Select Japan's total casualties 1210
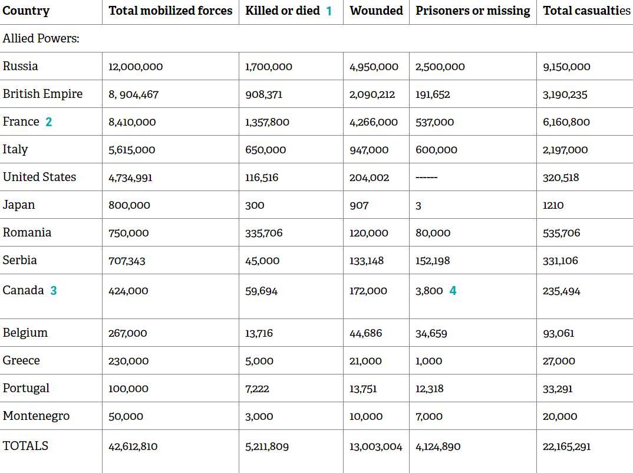This screenshot has height=473, width=633. [x=553, y=205]
